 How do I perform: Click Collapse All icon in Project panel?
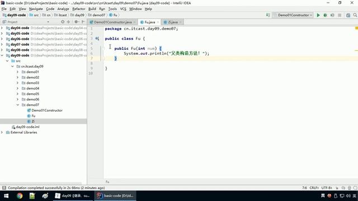(68, 22)
